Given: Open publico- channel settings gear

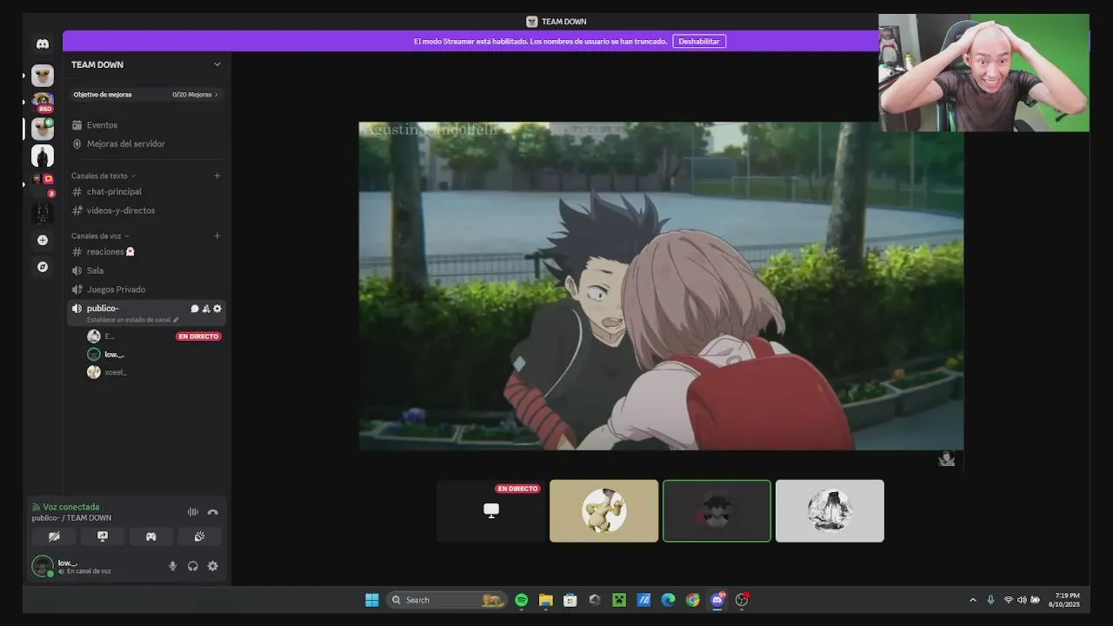Looking at the screenshot, I should pos(217,309).
